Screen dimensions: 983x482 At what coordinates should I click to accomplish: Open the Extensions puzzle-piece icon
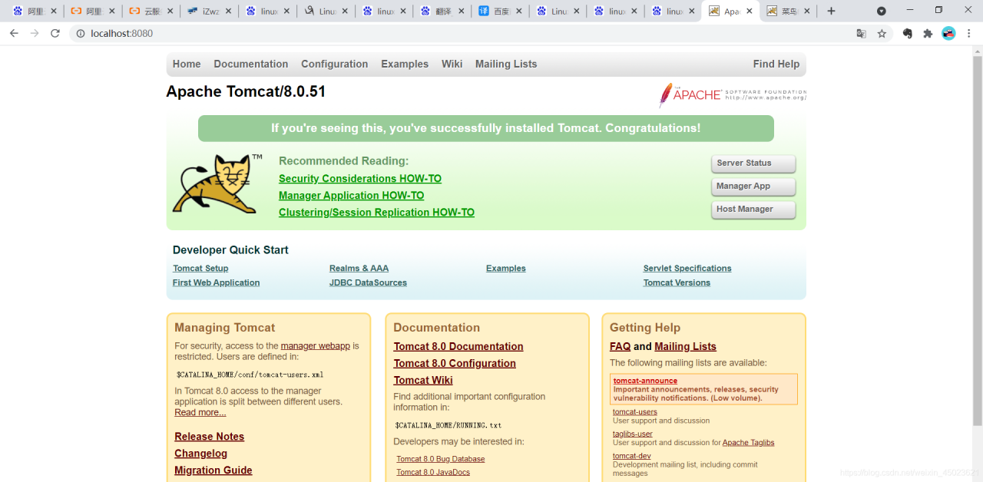[928, 34]
